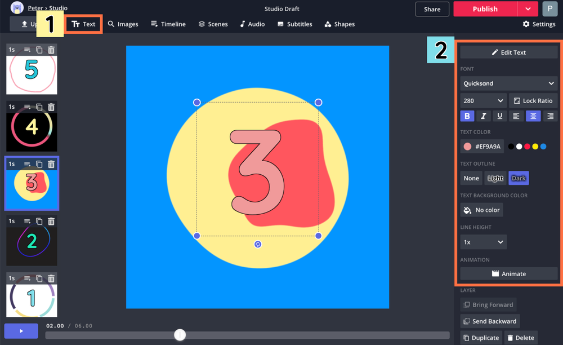
Task: Toggle bold formatting off
Action: 467,116
